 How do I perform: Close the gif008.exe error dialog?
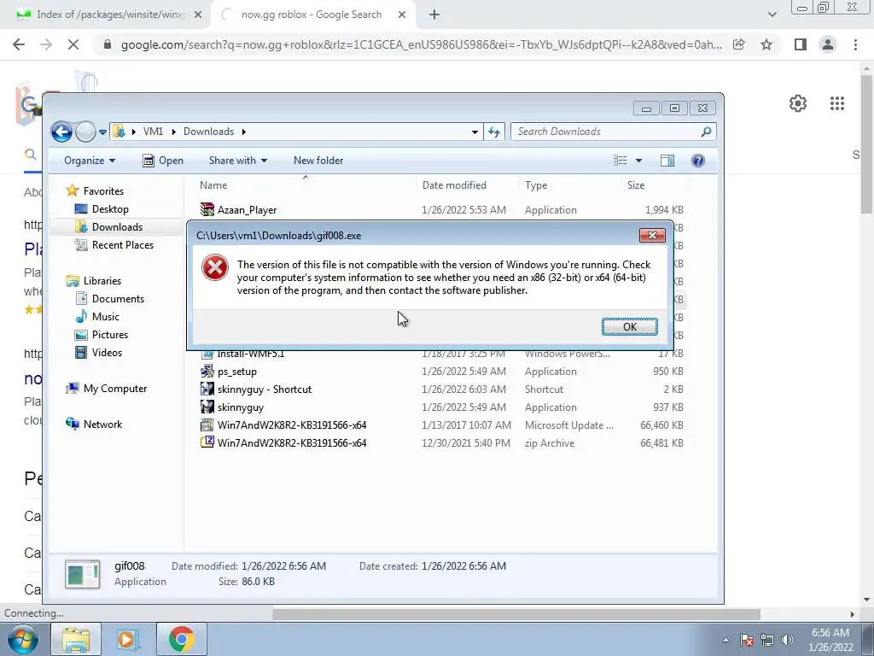(x=652, y=236)
